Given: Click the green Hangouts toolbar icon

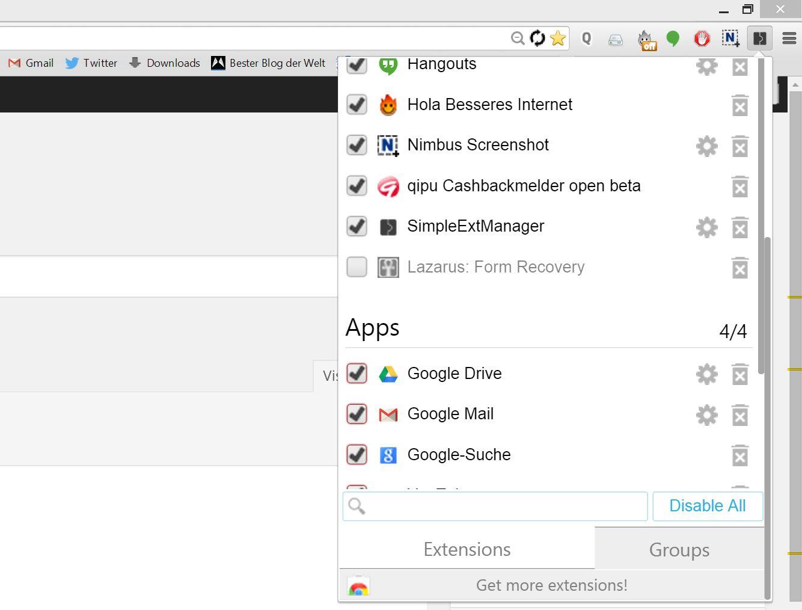Looking at the screenshot, I should pos(673,39).
